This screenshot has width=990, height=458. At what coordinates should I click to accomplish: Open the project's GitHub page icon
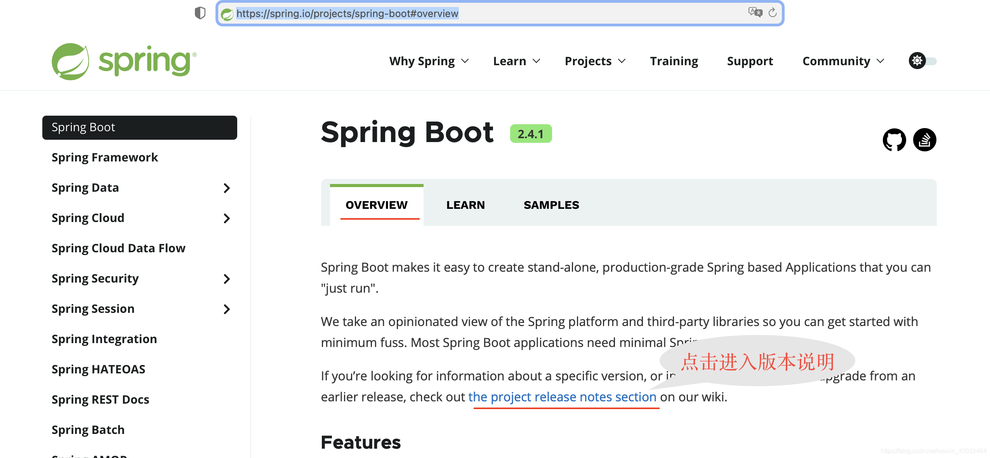click(894, 140)
